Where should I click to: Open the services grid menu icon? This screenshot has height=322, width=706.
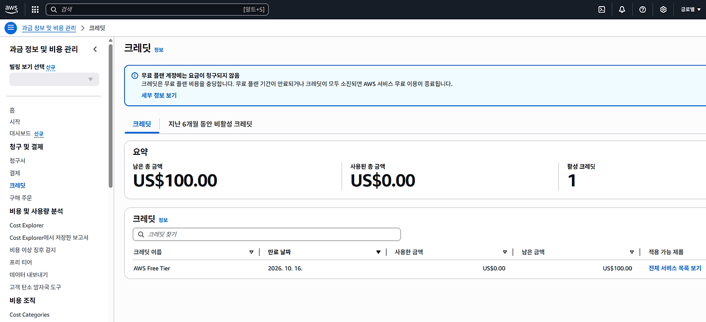point(35,9)
